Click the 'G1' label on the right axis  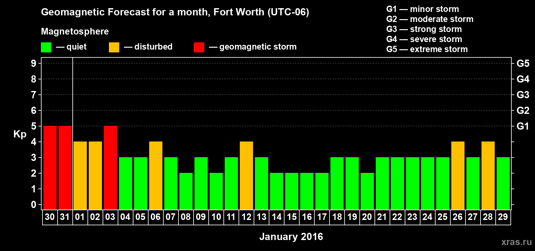coord(523,126)
